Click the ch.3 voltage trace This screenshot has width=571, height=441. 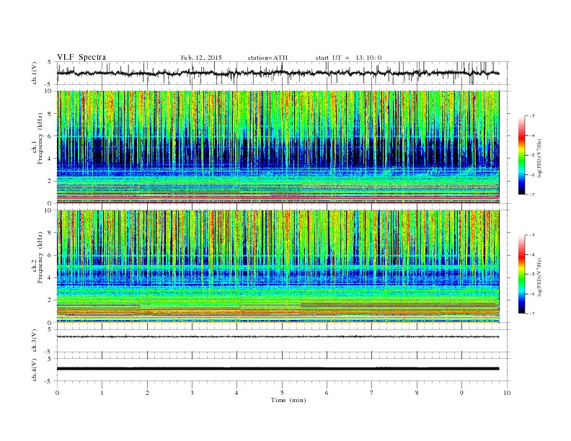278,337
